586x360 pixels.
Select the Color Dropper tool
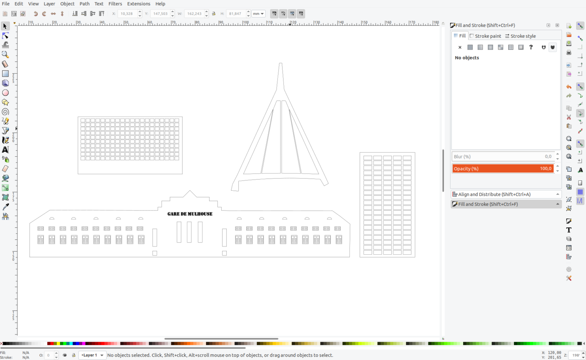coord(5,207)
